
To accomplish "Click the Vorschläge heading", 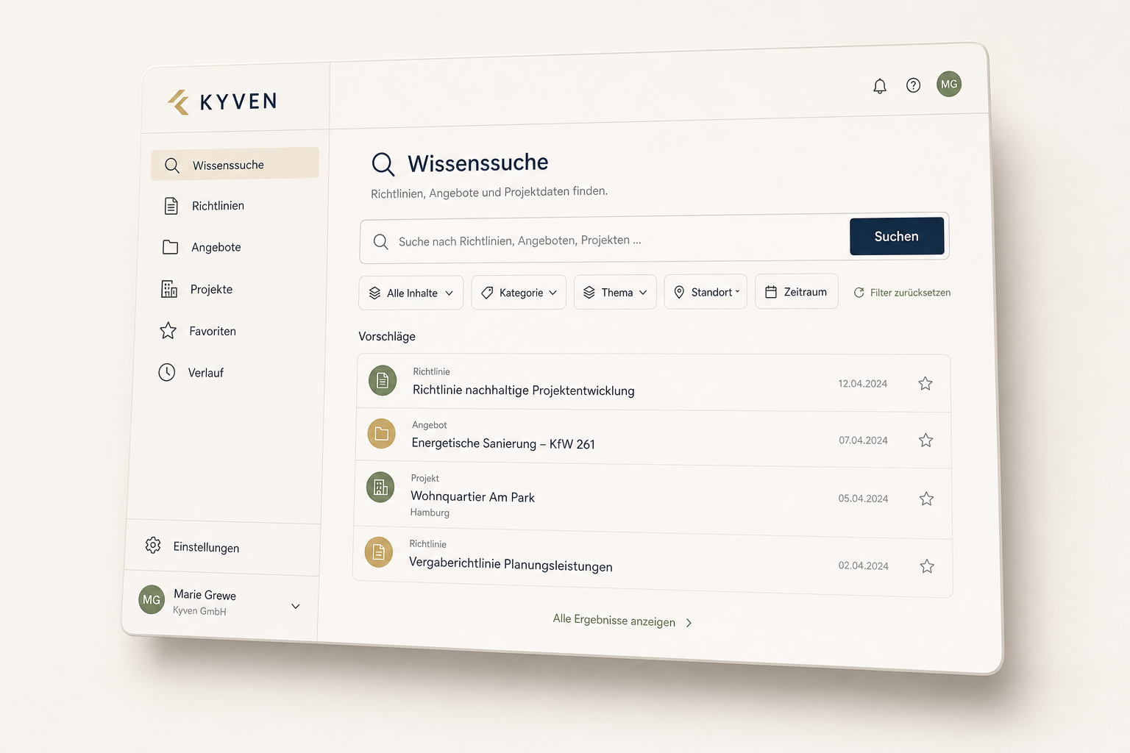I will (x=387, y=336).
